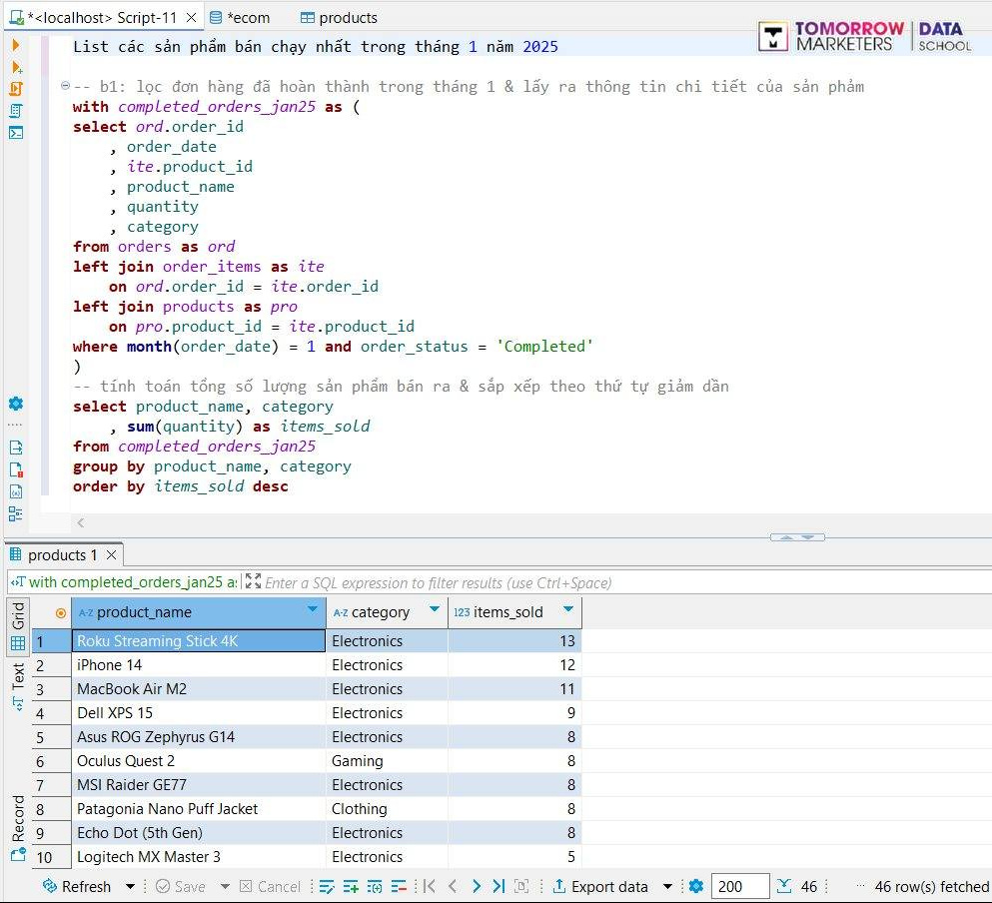Open the Save dropdown arrow

pyautogui.click(x=225, y=886)
